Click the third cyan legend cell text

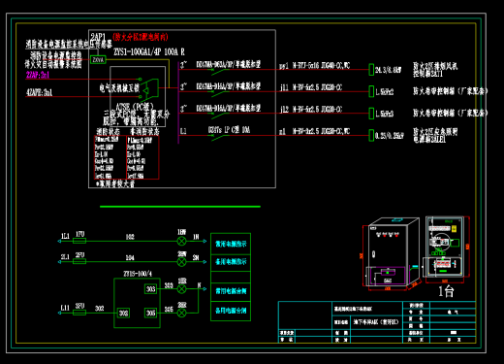click(231, 291)
